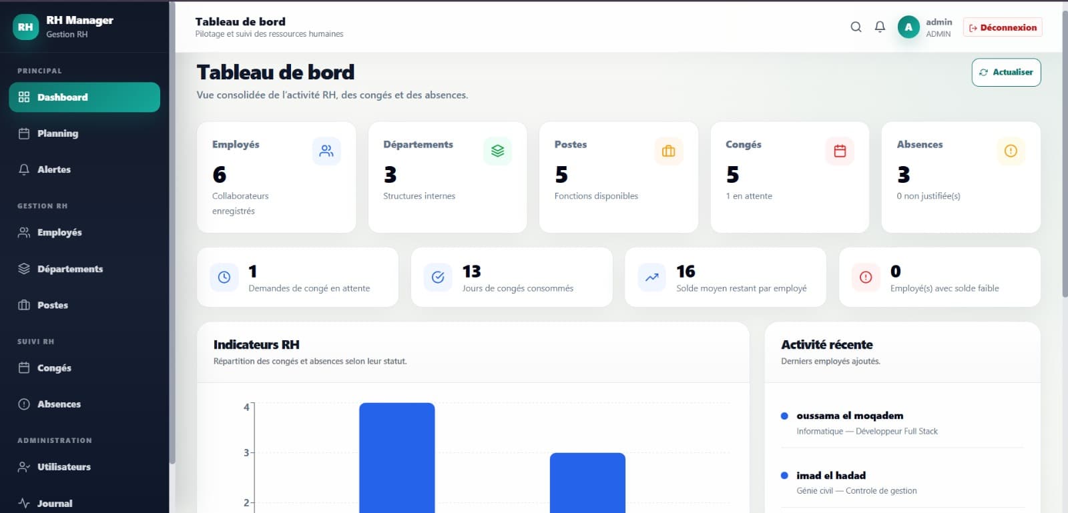This screenshot has width=1068, height=513.
Task: Open Utilisateurs under Administration
Action: (85, 467)
